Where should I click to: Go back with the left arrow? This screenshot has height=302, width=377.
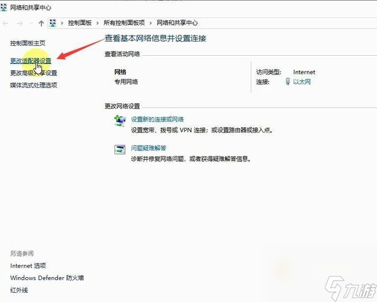pos(6,23)
